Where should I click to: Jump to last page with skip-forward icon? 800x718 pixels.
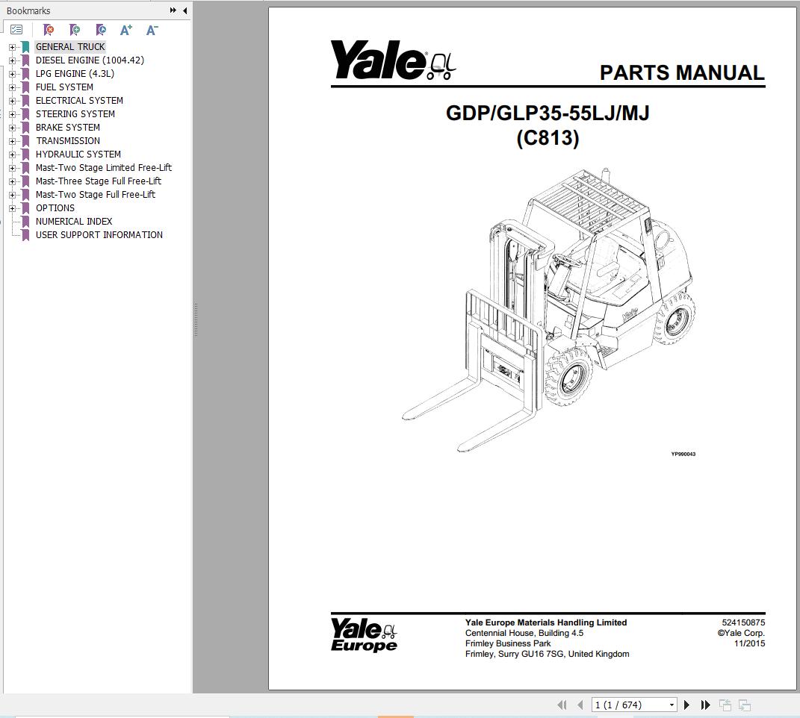point(705,704)
